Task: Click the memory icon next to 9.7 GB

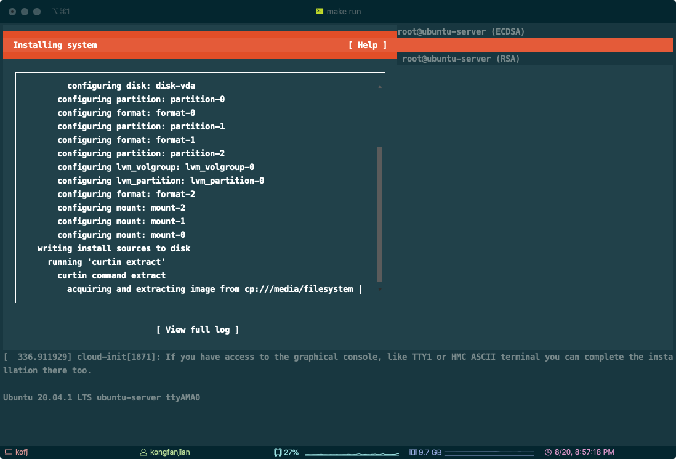Action: coord(412,452)
